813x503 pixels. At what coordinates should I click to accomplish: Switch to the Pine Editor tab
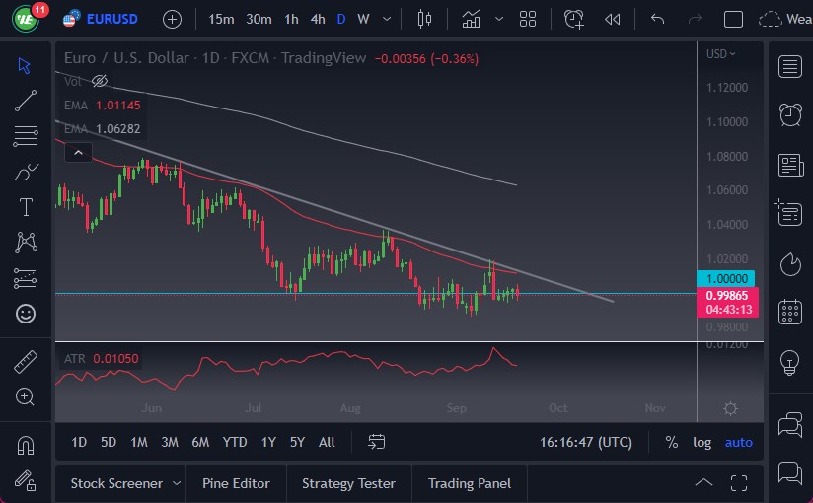pos(236,483)
